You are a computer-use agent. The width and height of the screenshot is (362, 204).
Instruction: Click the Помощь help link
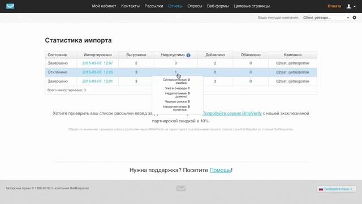point(220,170)
